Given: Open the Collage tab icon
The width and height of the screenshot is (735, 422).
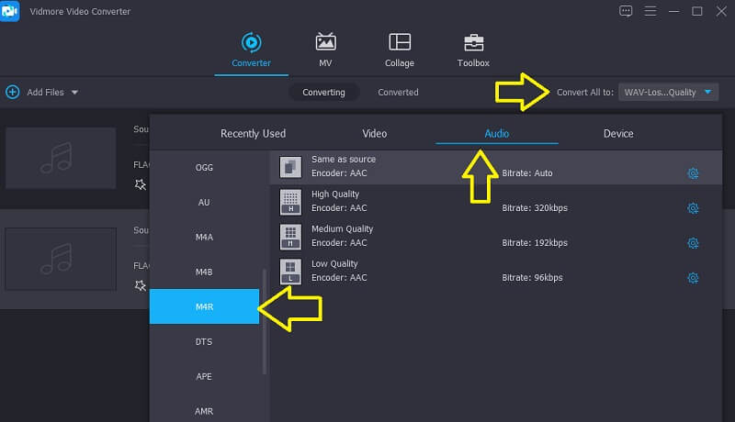Looking at the screenshot, I should (x=400, y=42).
